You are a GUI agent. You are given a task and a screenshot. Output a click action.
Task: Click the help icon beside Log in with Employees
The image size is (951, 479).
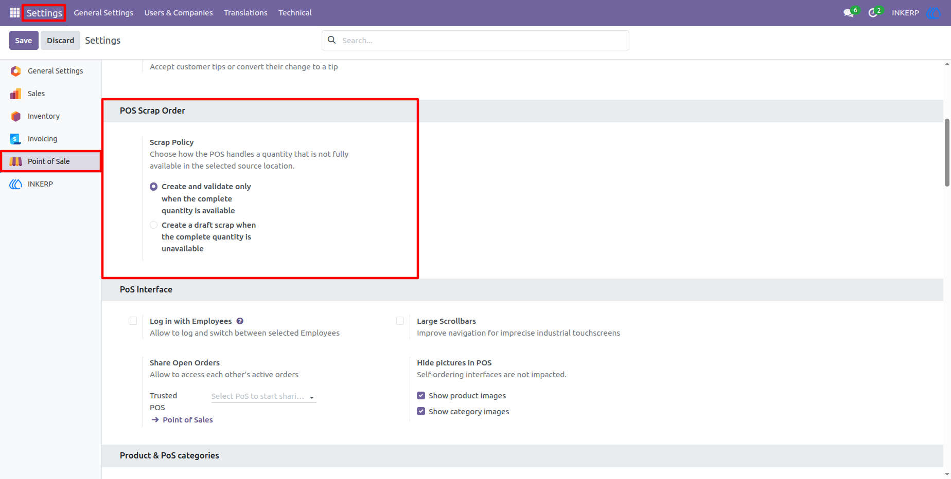click(x=240, y=321)
